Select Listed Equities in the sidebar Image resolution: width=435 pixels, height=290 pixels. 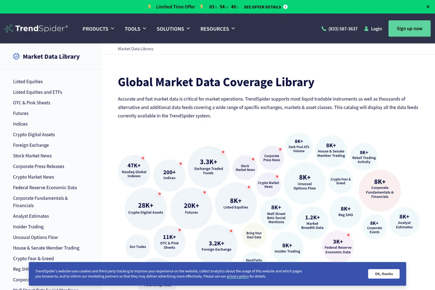[28, 81]
